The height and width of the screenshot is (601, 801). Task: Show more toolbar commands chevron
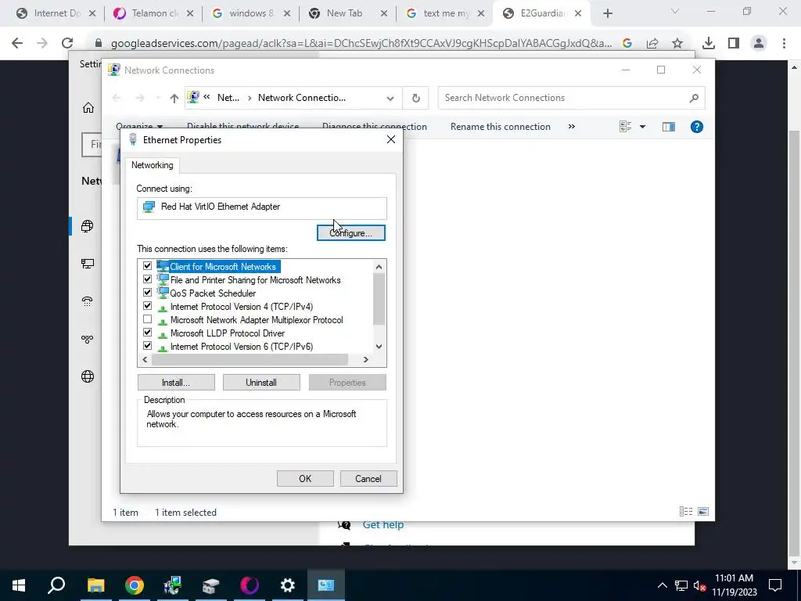(x=572, y=126)
